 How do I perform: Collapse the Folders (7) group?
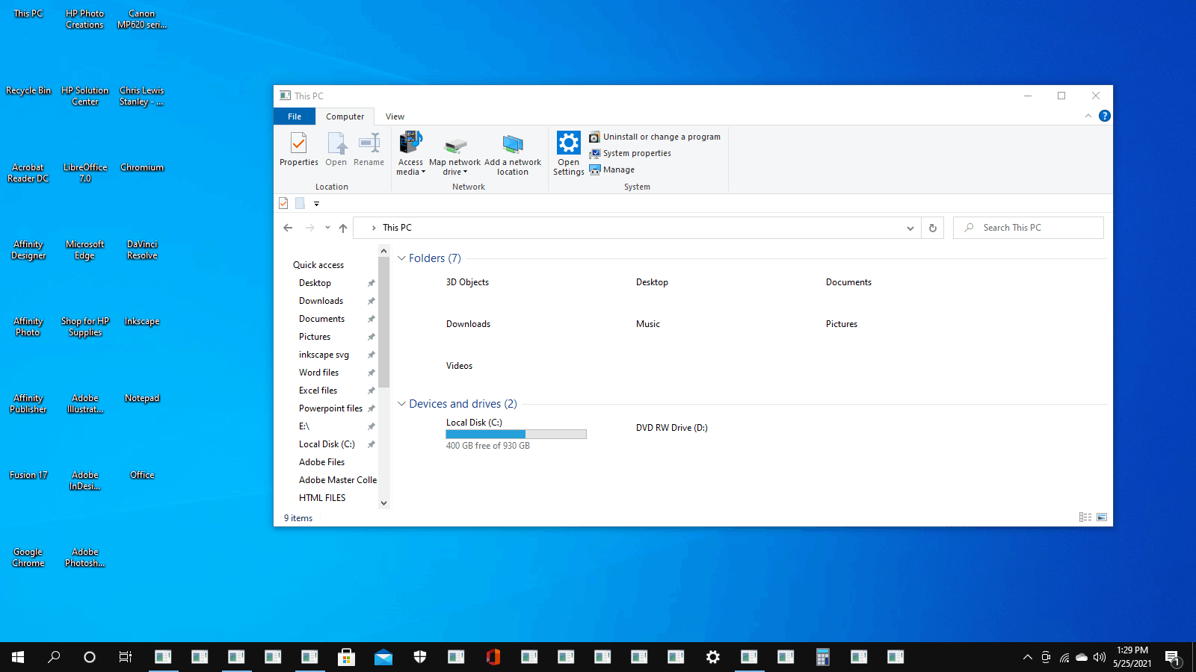(x=401, y=258)
